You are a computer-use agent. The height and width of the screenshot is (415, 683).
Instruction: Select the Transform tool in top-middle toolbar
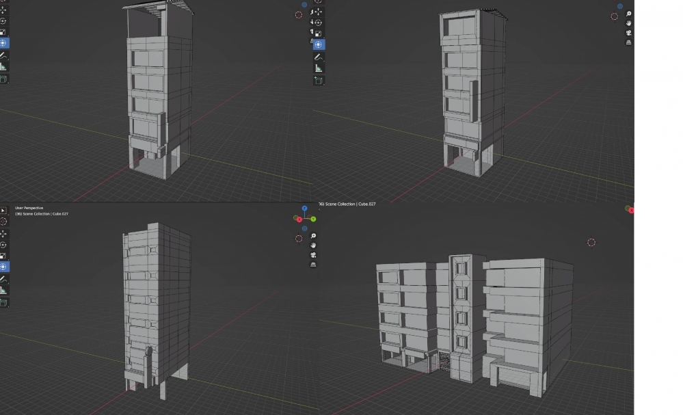319,44
